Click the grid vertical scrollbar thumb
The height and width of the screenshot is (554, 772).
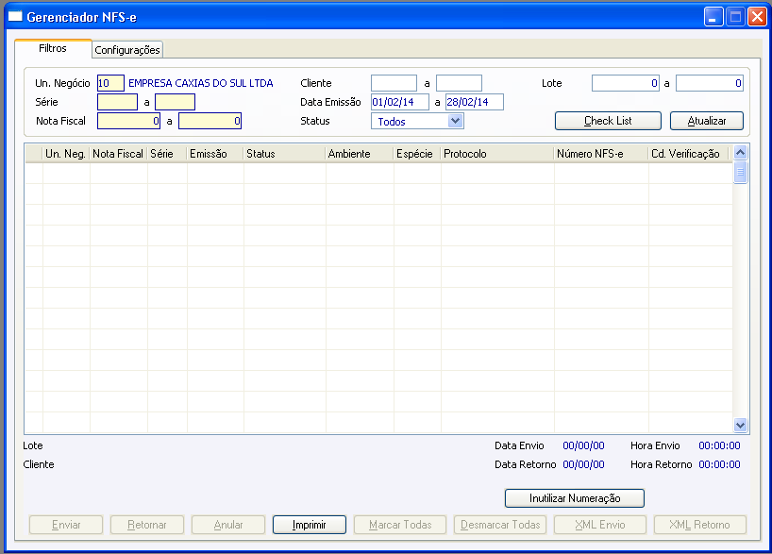pos(740,172)
